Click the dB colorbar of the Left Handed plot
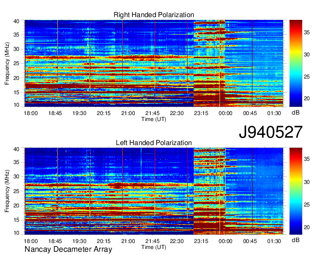Screen dimensions: 315x255 (x=296, y=191)
